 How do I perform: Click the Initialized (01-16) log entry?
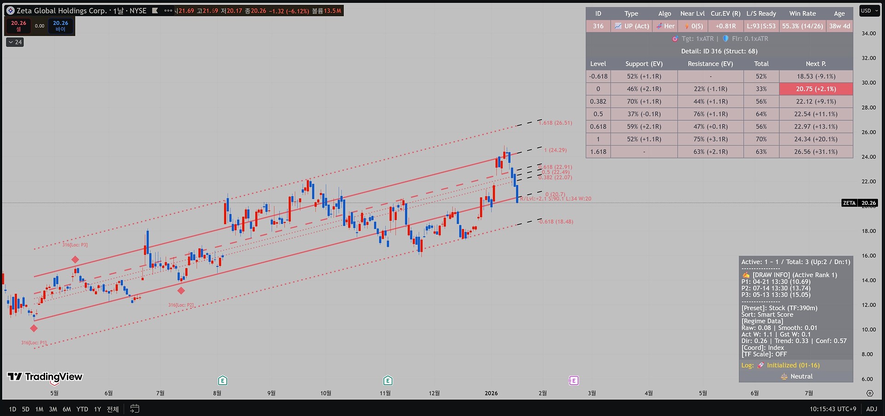793,365
